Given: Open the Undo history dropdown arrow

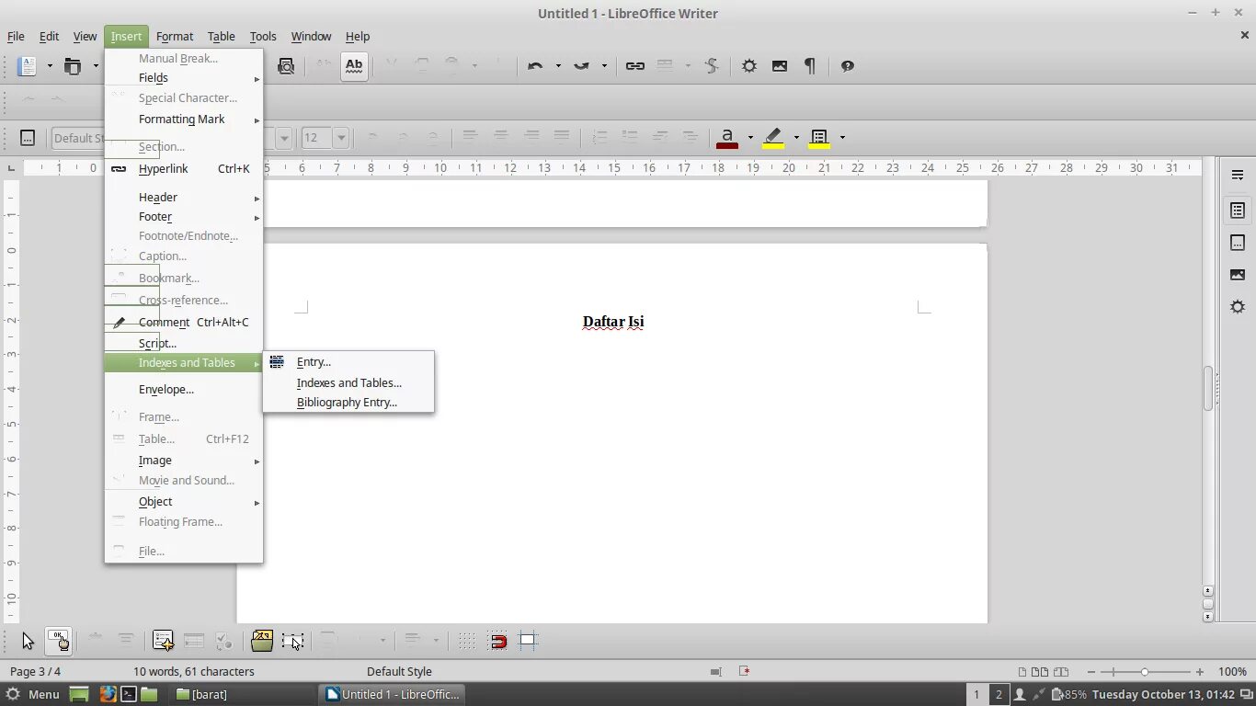Looking at the screenshot, I should tap(557, 66).
